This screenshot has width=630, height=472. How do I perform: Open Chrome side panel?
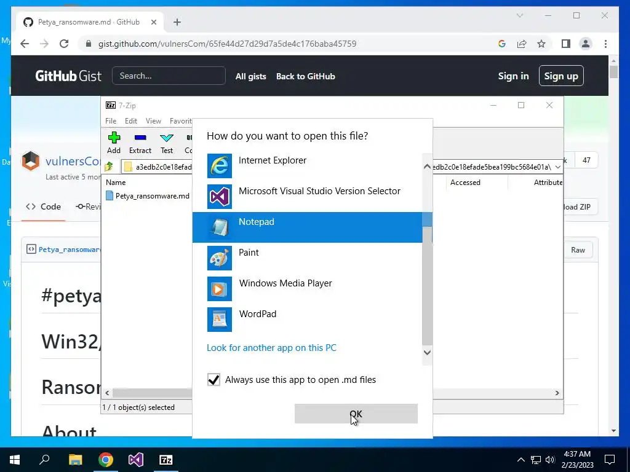point(566,44)
